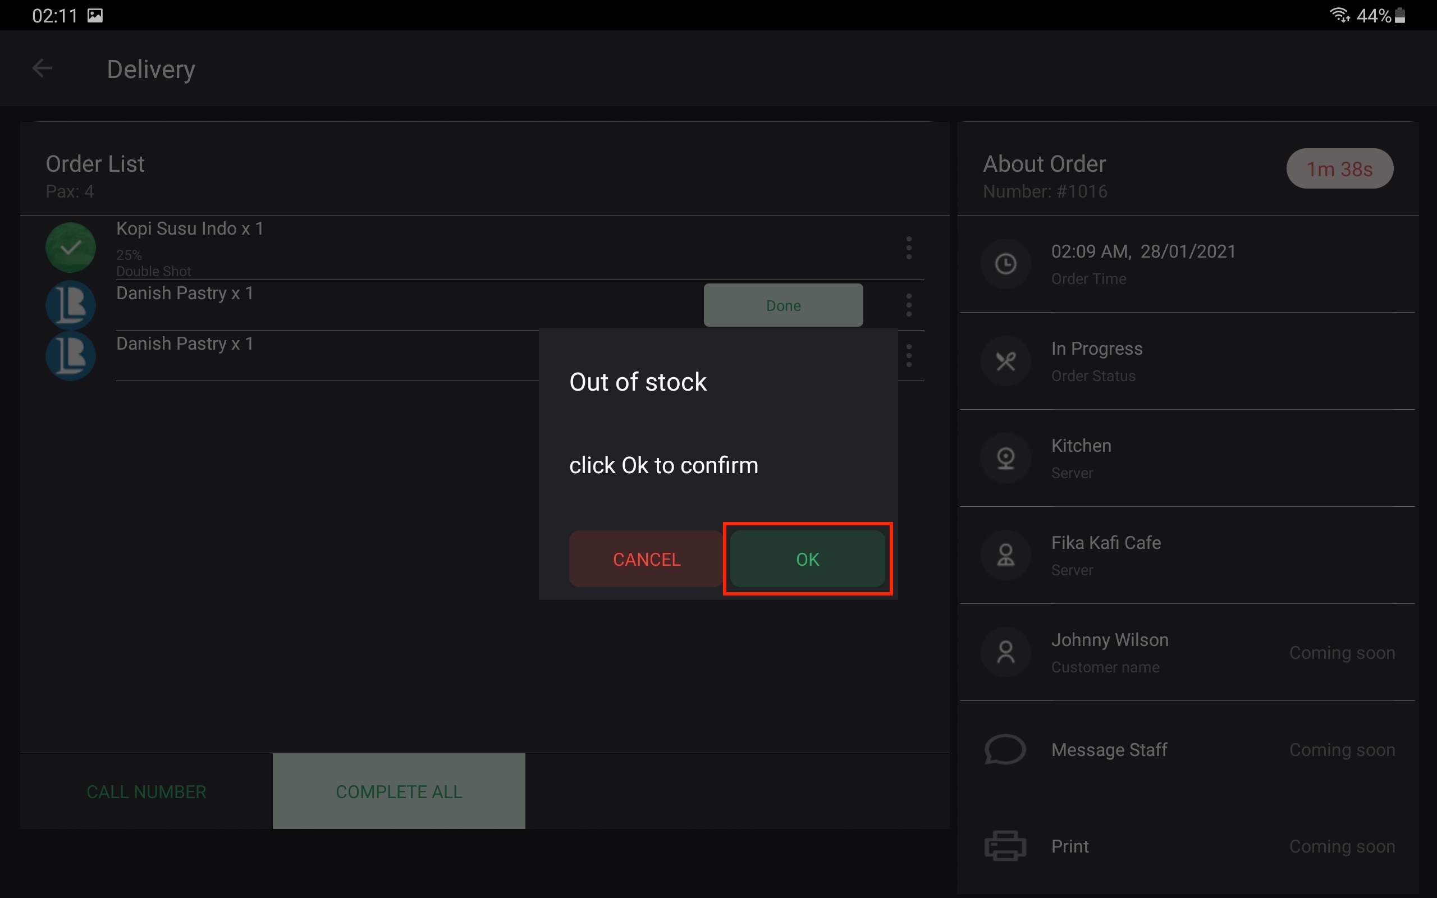Click the crossed utensils Order Status icon
Screen dimensions: 1437x898
click(x=1005, y=360)
